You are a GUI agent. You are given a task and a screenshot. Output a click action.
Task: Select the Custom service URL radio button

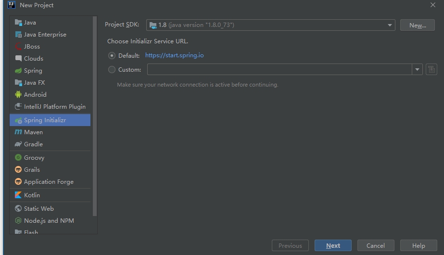click(112, 70)
